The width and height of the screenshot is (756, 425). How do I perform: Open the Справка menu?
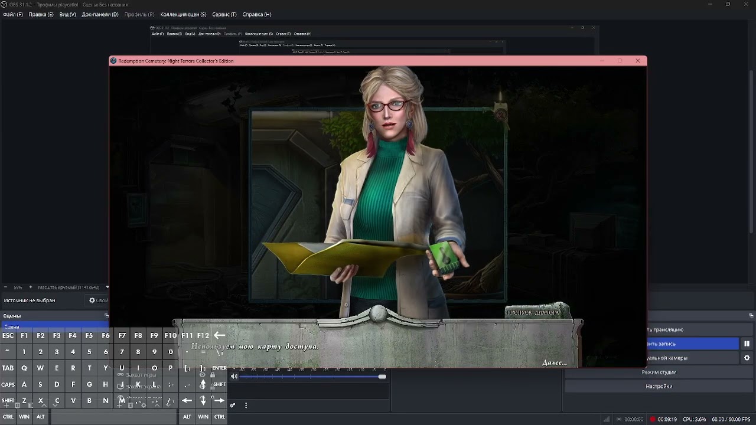click(x=257, y=14)
